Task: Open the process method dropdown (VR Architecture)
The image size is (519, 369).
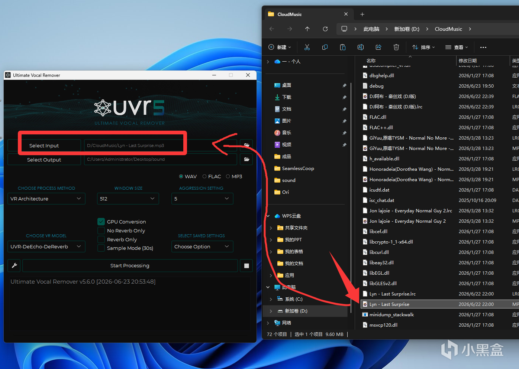Action: pyautogui.click(x=46, y=199)
